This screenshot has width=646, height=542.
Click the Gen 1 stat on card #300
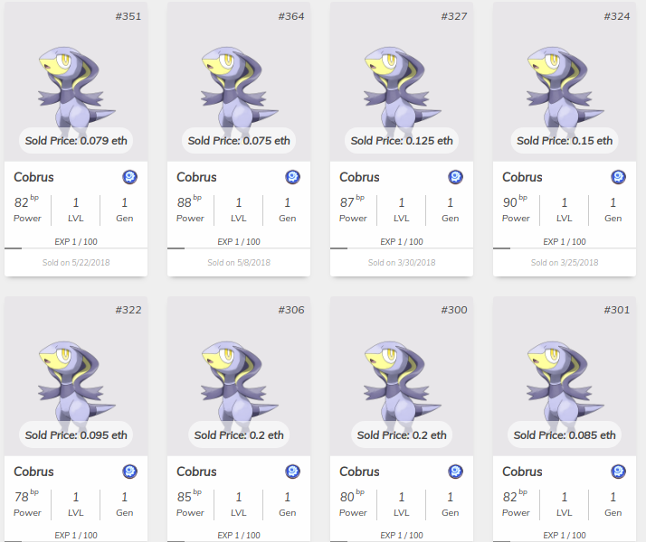pyautogui.click(x=451, y=504)
